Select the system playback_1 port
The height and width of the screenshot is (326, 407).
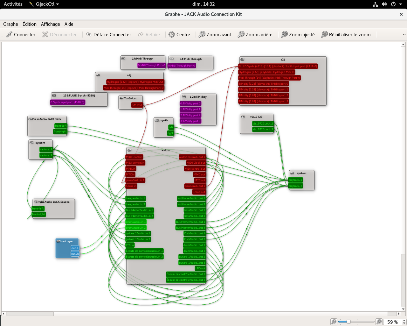pos(295,180)
